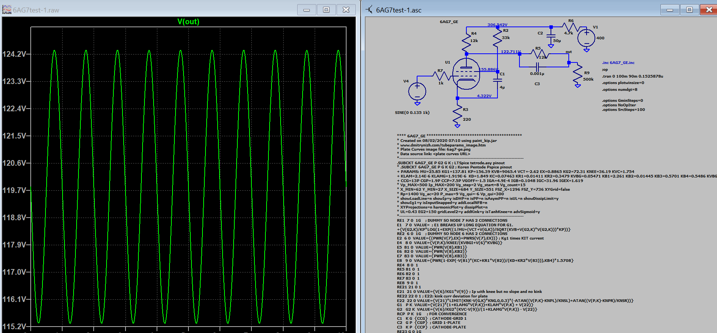Image resolution: width=717 pixels, height=333 pixels.
Task: Select the .tran 0 100m 90m directive
Action: click(632, 76)
